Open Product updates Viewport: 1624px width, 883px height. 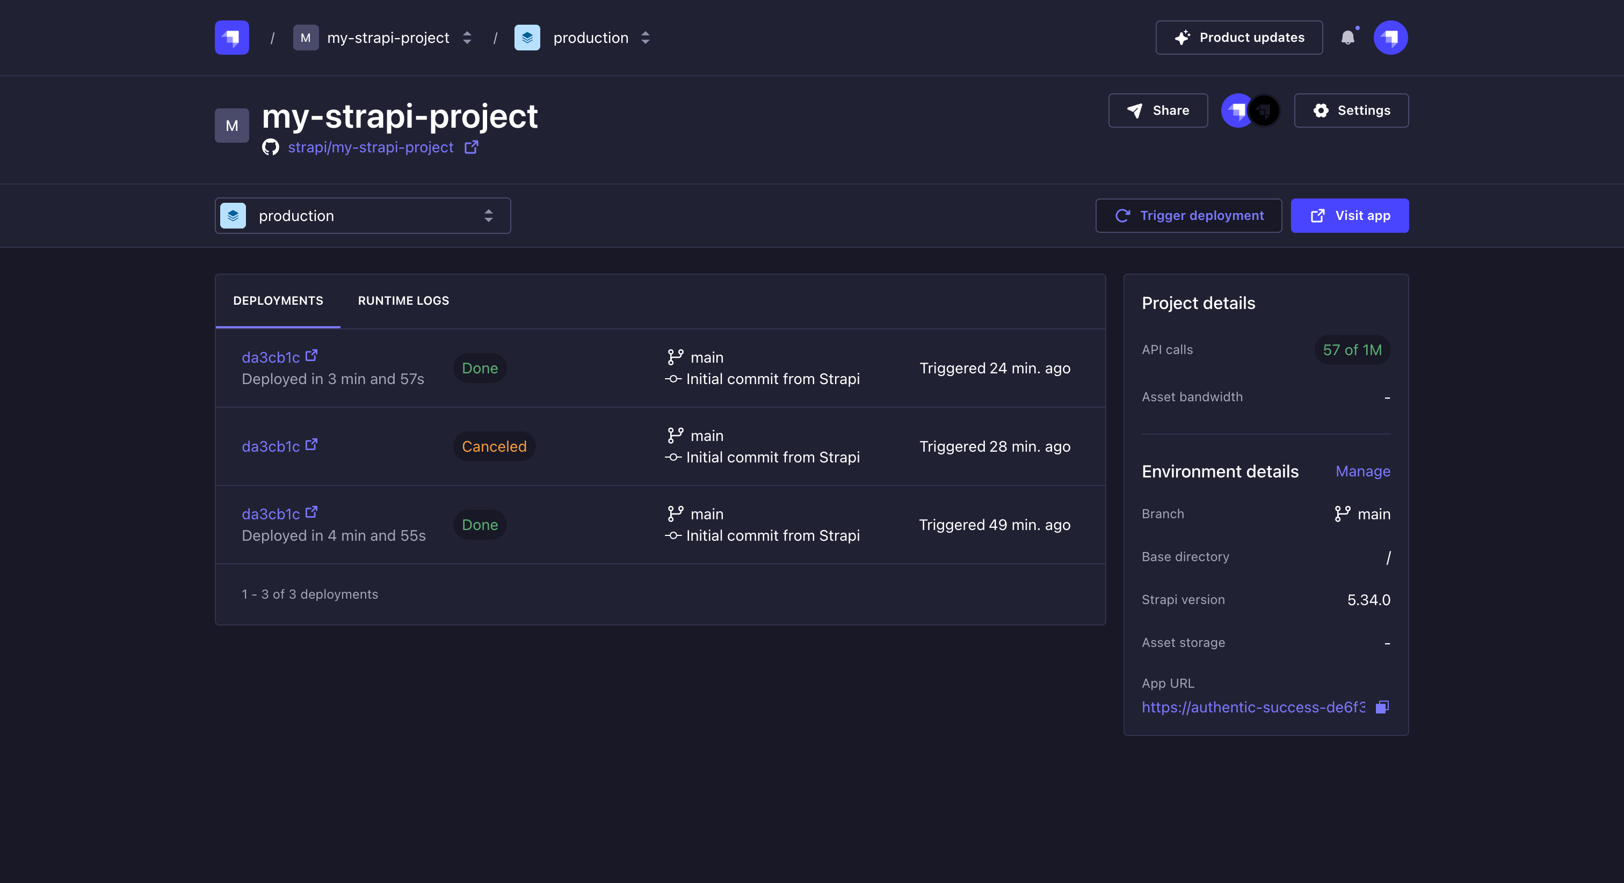(x=1238, y=37)
